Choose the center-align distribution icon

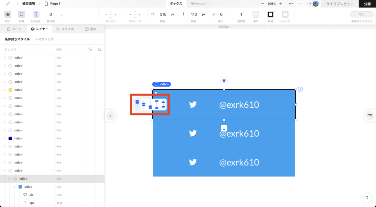tap(144, 104)
